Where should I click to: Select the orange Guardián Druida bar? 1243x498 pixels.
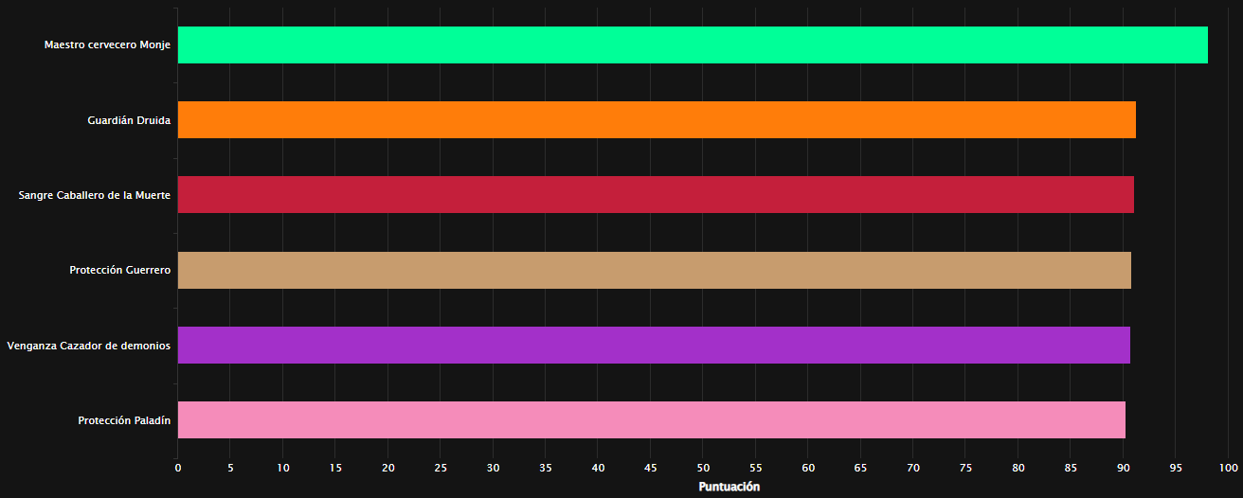657,120
